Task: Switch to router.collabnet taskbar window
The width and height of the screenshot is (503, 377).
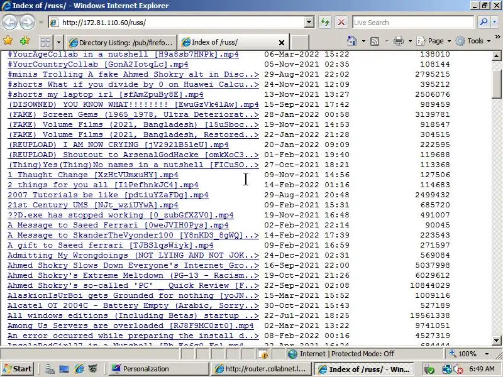Action: (262, 369)
